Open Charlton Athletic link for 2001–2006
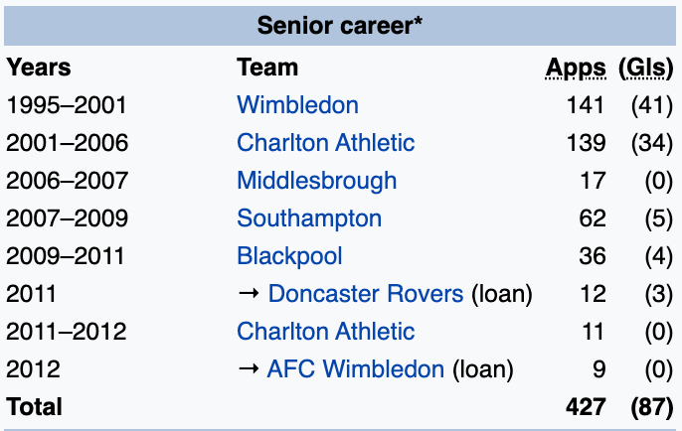The height and width of the screenshot is (431, 682). 325,142
